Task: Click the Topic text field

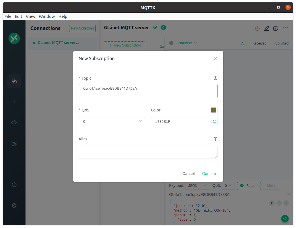Action: point(148,91)
